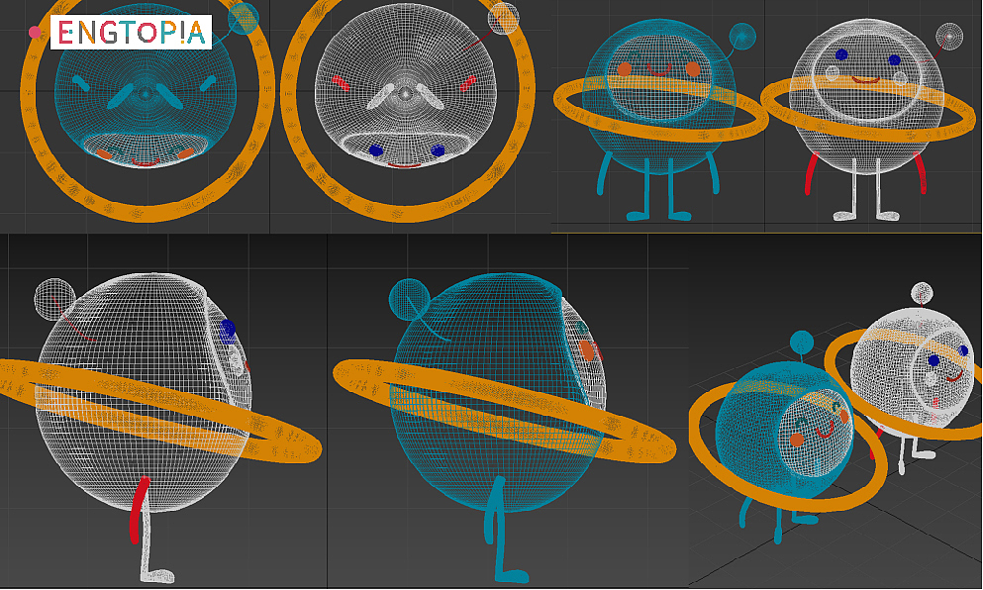This screenshot has height=590, width=983.
Task: Click white character's antenna sphere in side view
Action: (x=55, y=299)
